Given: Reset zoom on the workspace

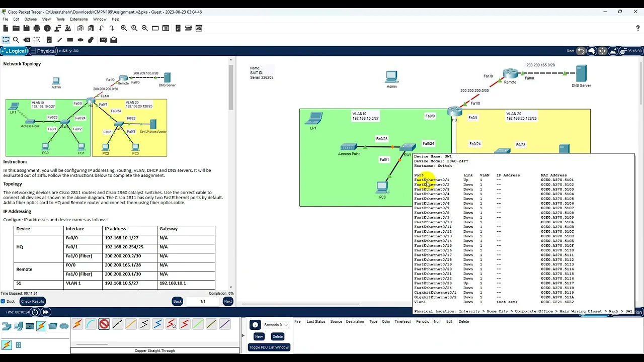Looking at the screenshot, I should point(134,28).
